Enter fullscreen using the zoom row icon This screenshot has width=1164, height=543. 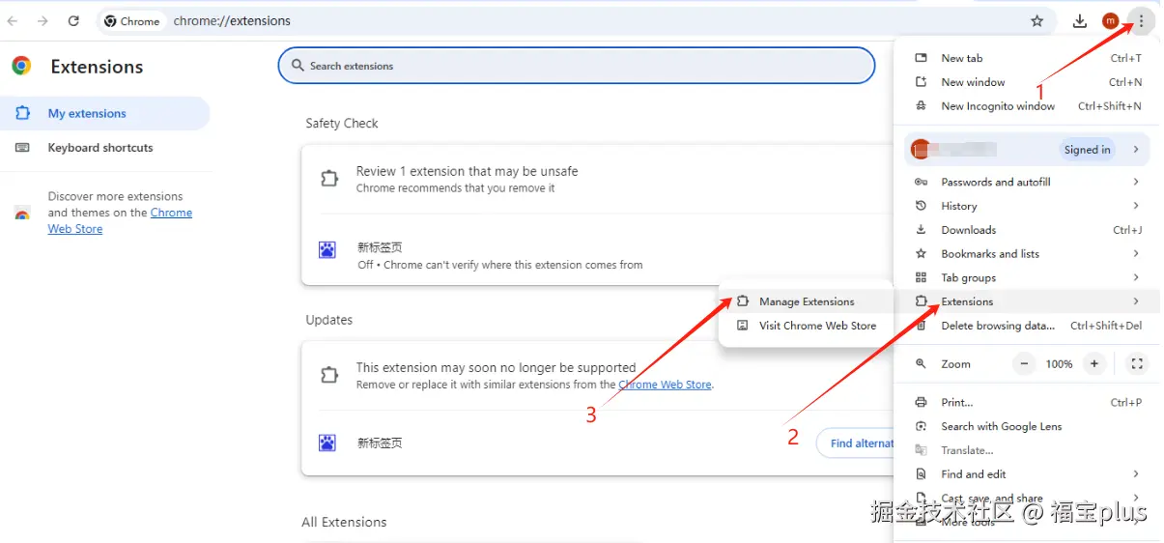[1137, 364]
